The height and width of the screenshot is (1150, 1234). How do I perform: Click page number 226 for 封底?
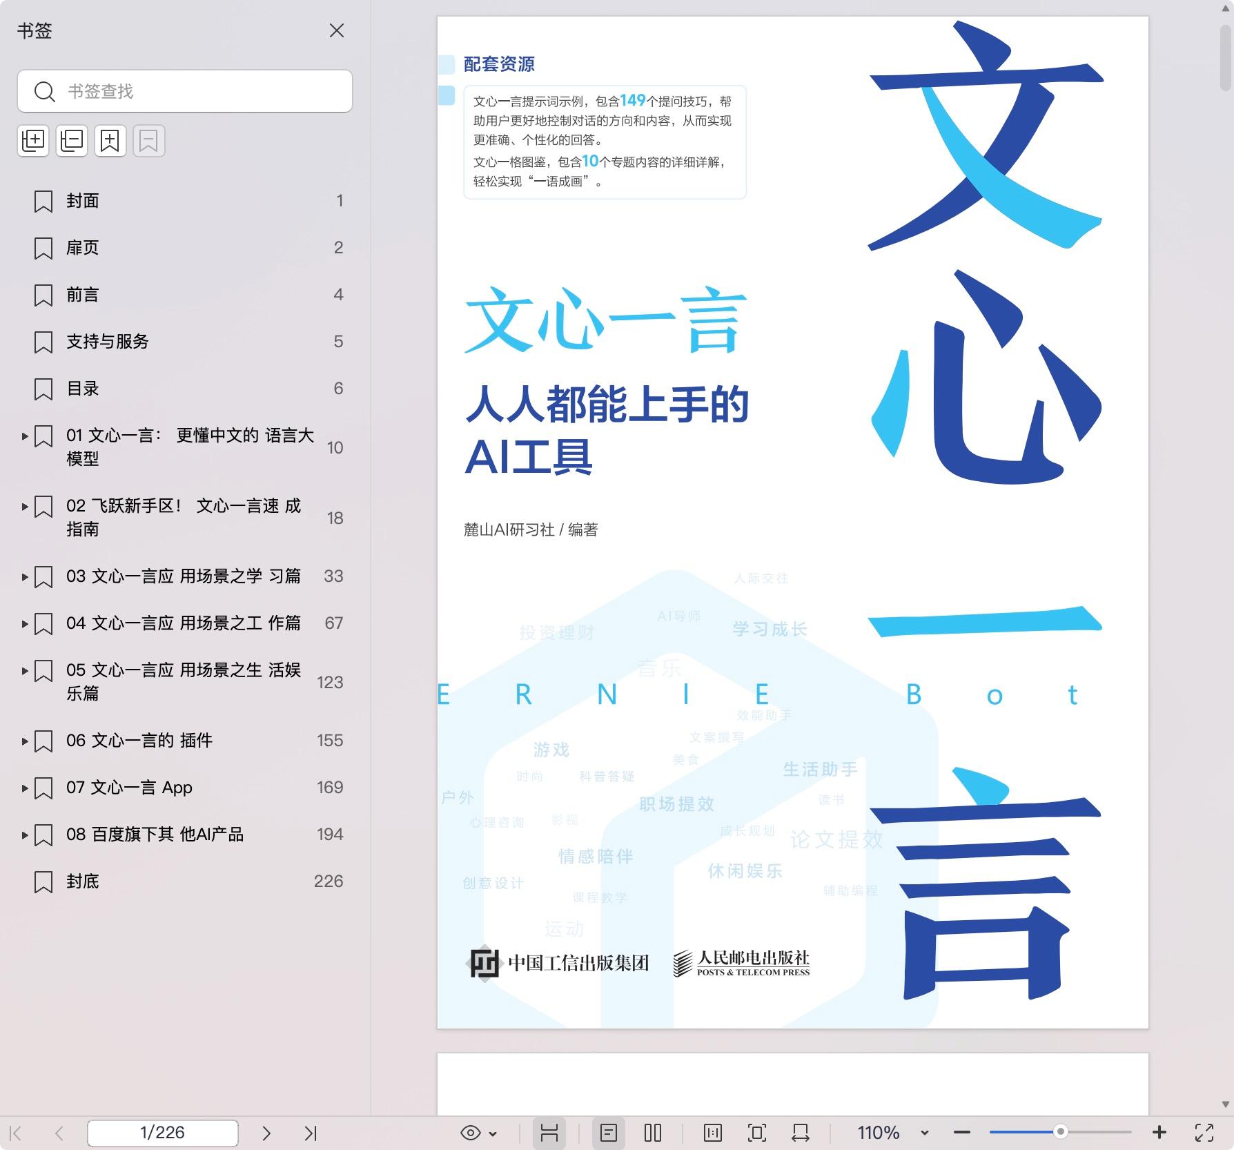329,881
